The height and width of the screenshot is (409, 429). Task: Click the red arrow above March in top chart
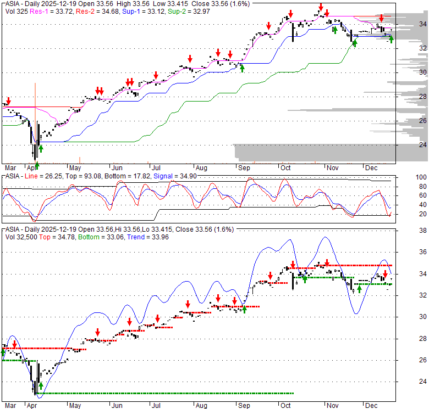[x=8, y=101]
